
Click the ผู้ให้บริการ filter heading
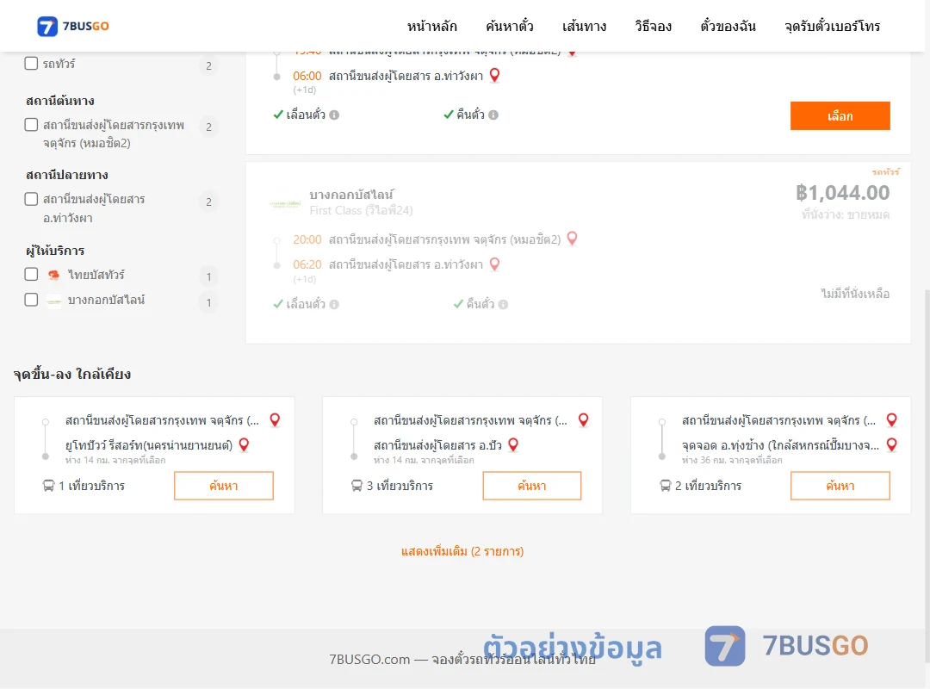tap(54, 251)
